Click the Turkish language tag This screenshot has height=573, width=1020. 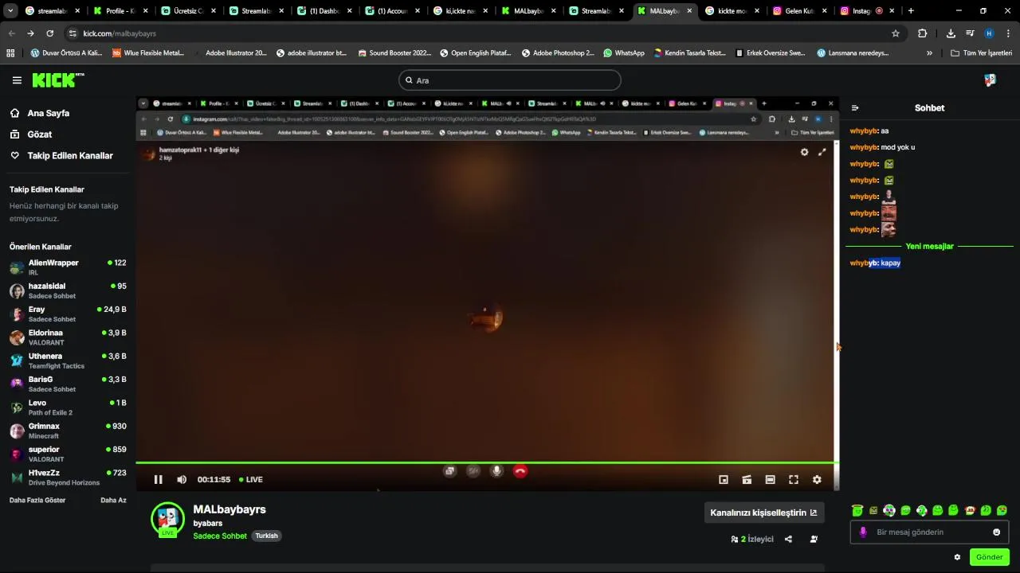266,536
